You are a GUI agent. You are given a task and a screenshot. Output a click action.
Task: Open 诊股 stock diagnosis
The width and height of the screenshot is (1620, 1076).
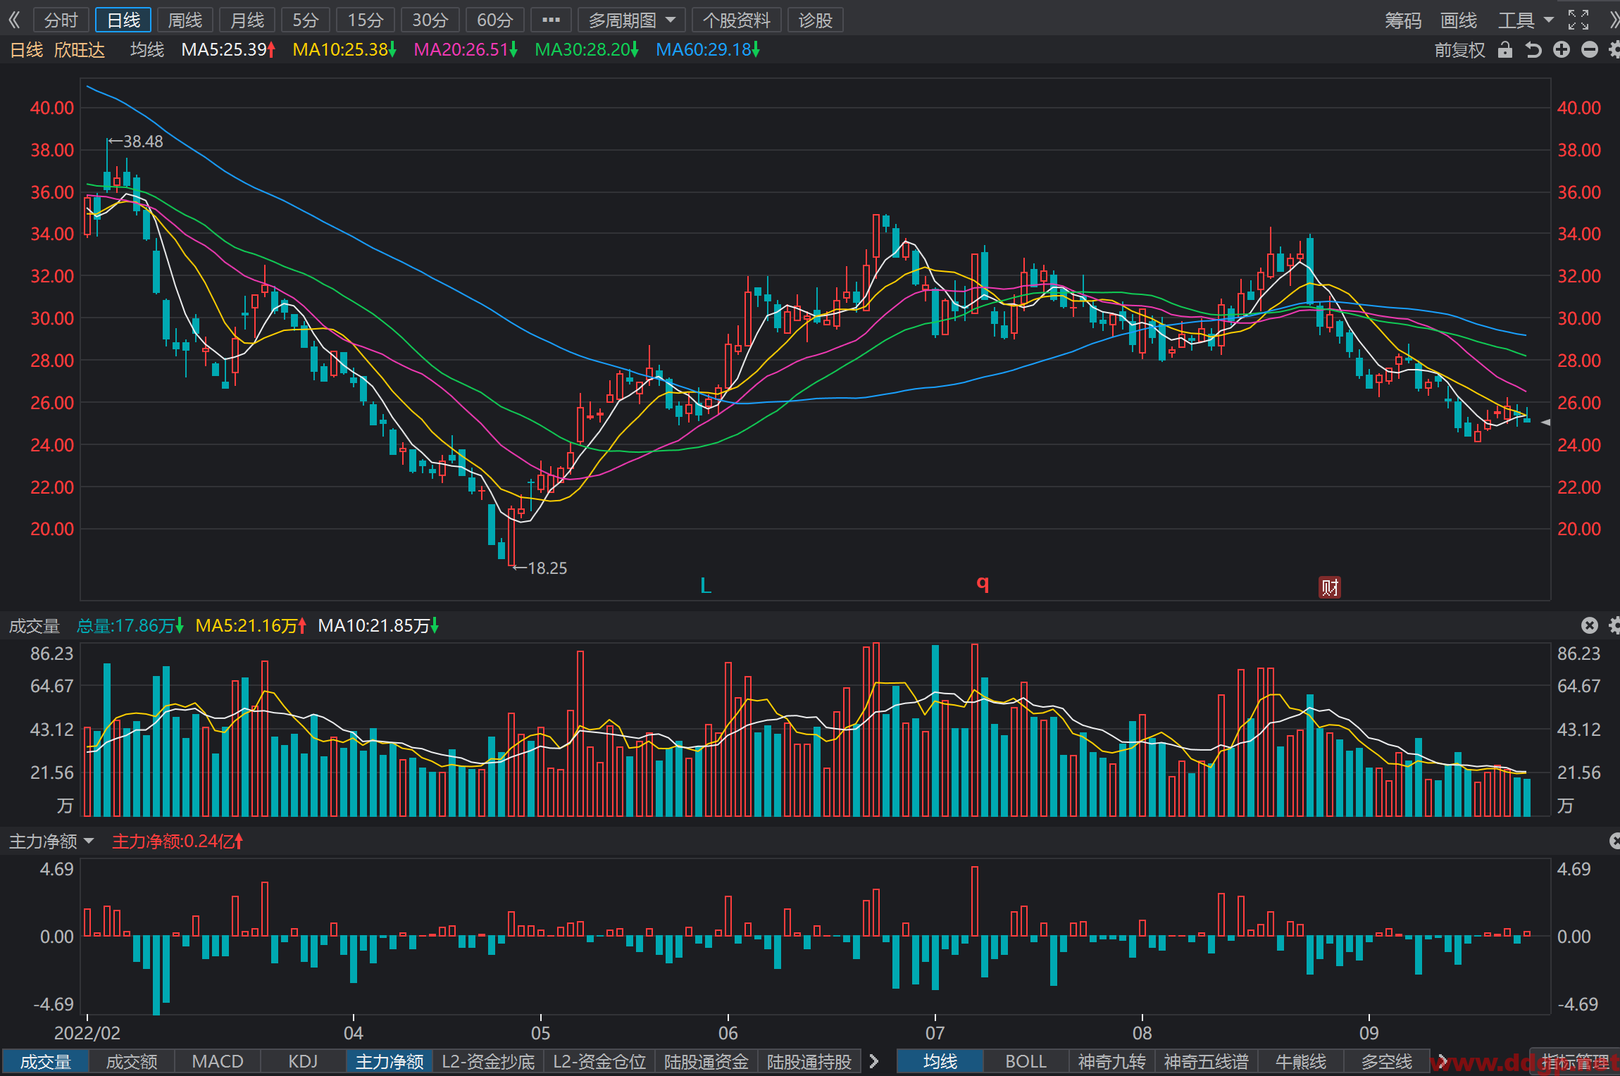816,20
